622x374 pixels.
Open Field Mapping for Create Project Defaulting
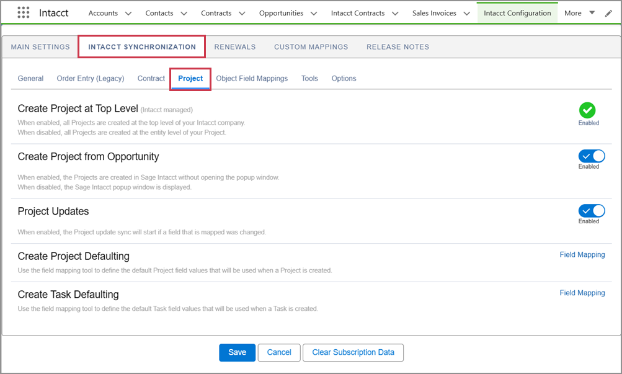582,254
